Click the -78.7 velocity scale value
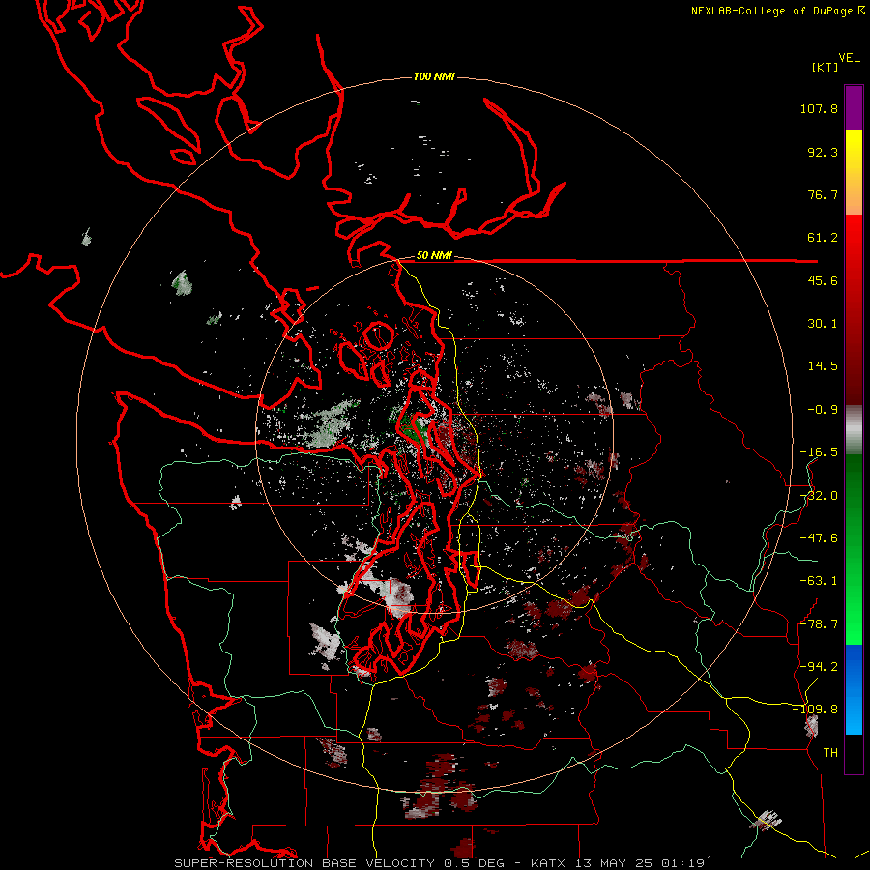The height and width of the screenshot is (870, 870). (819, 624)
